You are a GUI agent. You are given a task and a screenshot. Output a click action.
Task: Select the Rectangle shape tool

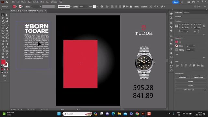point(3,28)
